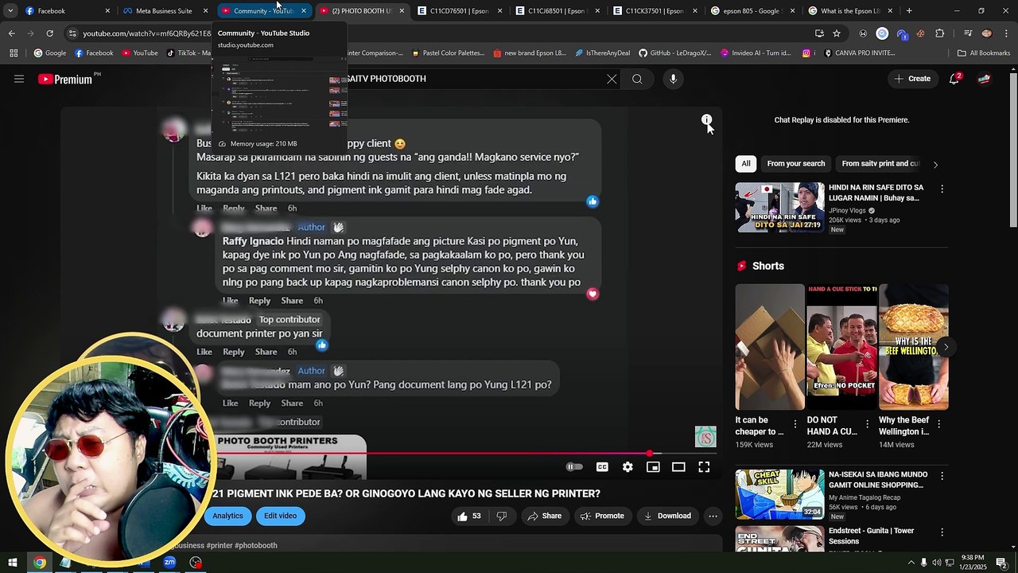The image size is (1018, 573).
Task: Open Chrome media controls icon
Action: pyautogui.click(x=968, y=33)
